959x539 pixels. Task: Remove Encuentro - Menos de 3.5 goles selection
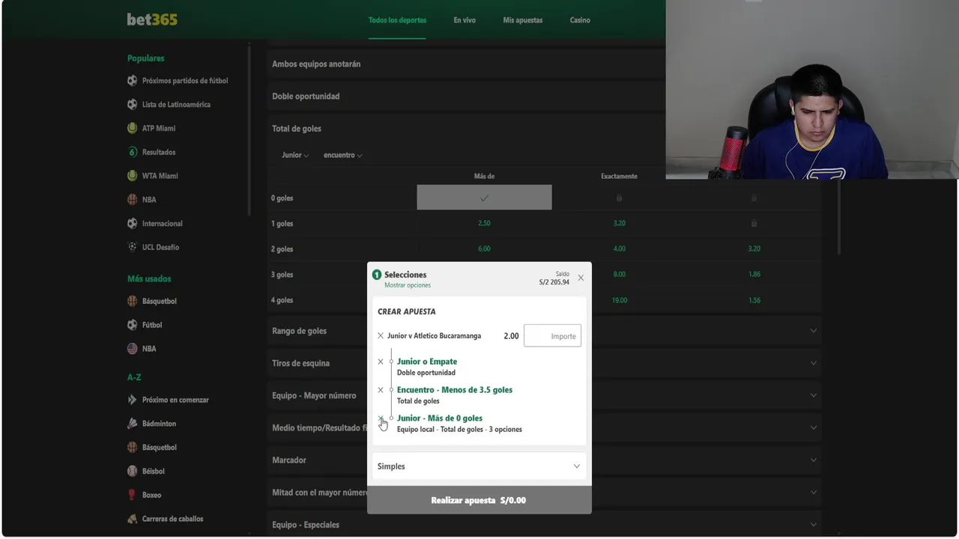click(381, 390)
